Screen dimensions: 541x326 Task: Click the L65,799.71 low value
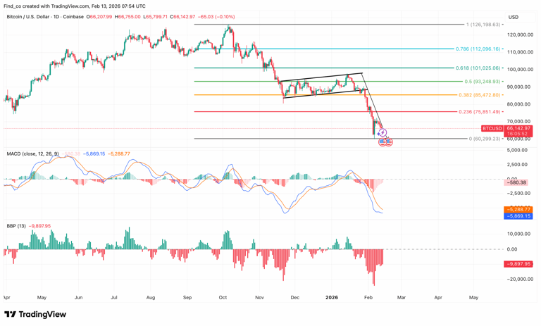(155, 17)
